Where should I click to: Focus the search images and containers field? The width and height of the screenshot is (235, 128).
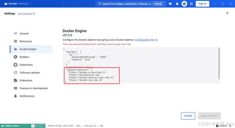point(130,4)
